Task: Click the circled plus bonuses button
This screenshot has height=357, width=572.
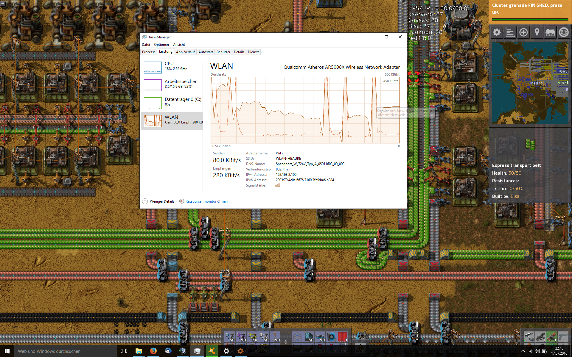Action: click(x=523, y=32)
